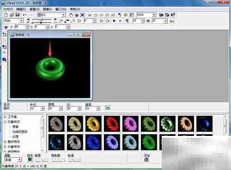Viewport: 231px width, 170px height.
Task: Select 光线和色彩 in the effects tree
Action: click(x=20, y=132)
